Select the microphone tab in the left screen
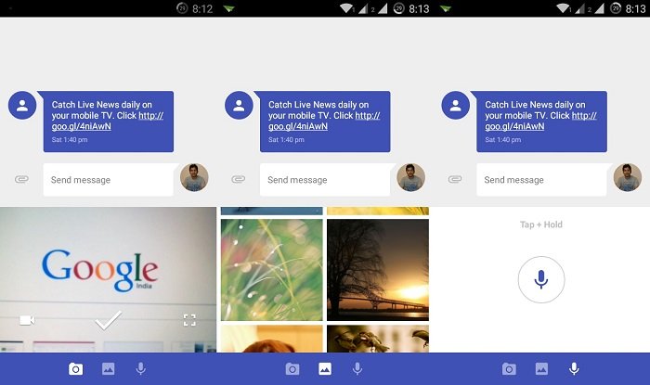This screenshot has width=650, height=385. (141, 369)
